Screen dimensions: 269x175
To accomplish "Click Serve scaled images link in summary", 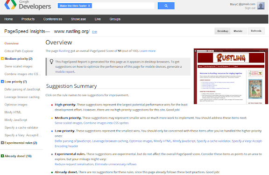I will (x=69, y=123).
